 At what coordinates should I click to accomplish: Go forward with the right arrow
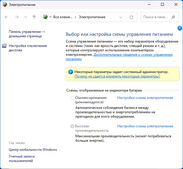tap(17, 17)
